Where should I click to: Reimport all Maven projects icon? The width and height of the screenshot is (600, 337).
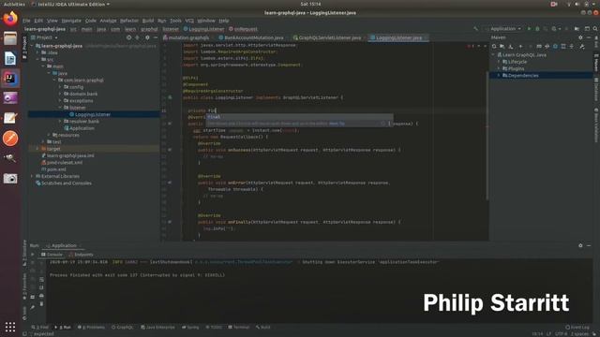point(494,46)
